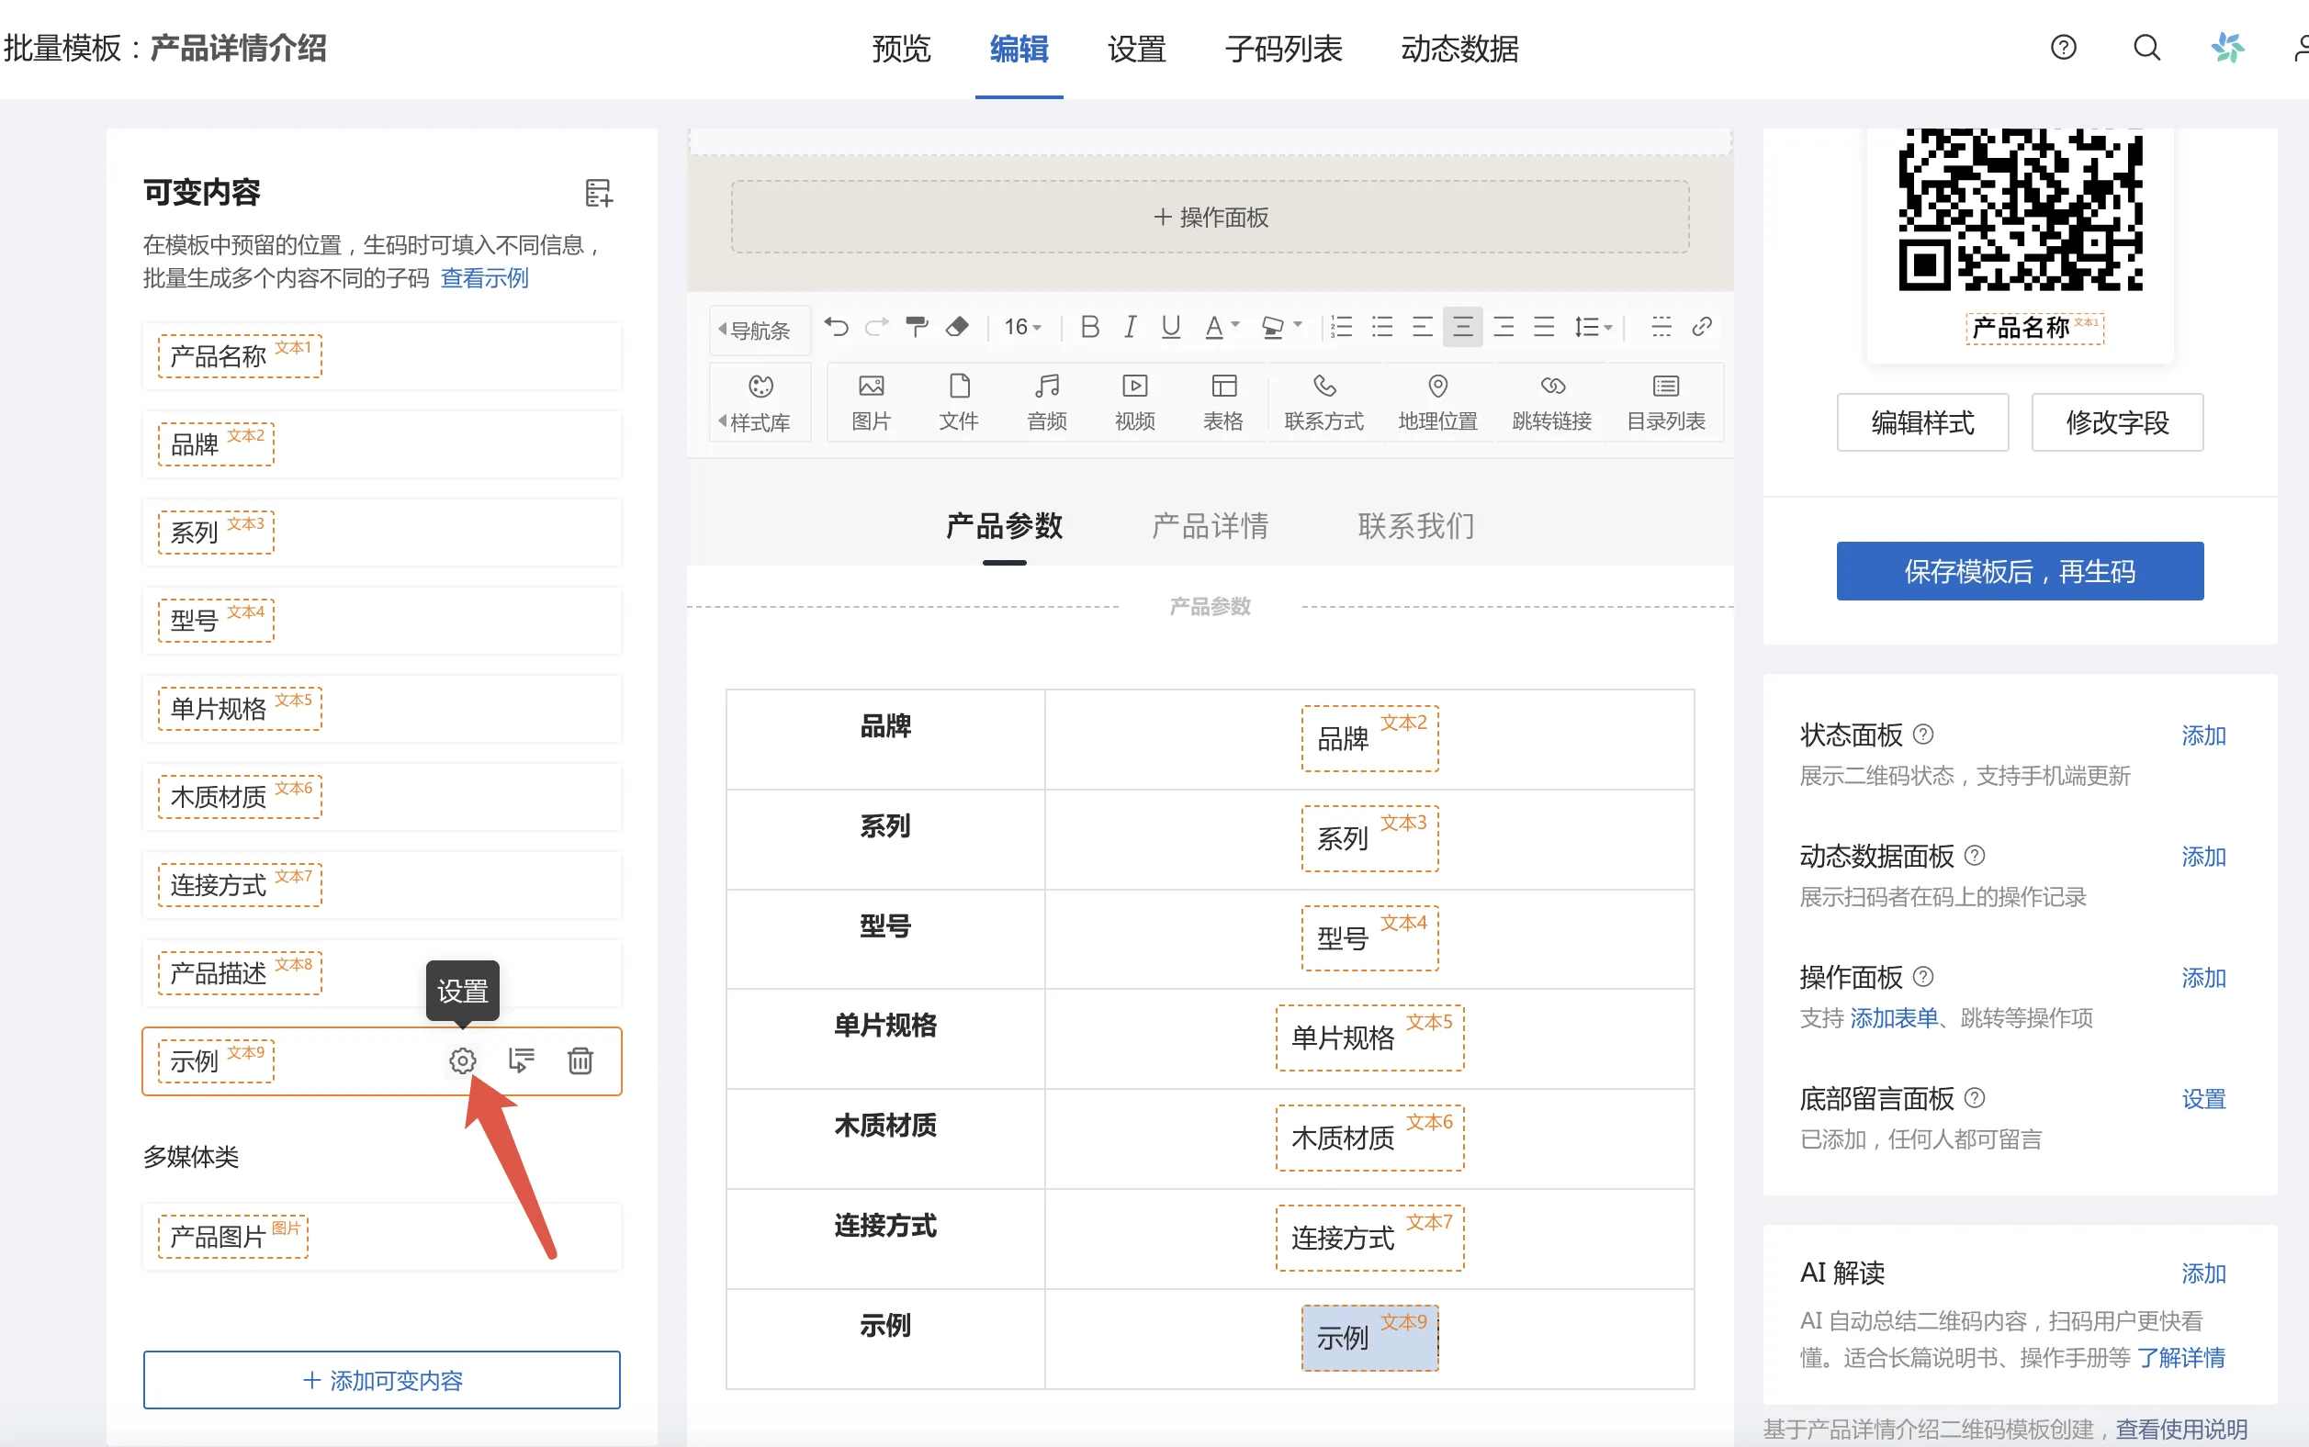The image size is (2309, 1447).
Task: Open the line spacing dropdown
Action: coord(1593,327)
